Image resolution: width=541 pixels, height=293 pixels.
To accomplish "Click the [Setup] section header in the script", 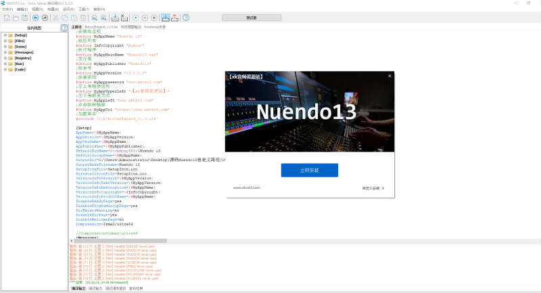I will [84, 128].
